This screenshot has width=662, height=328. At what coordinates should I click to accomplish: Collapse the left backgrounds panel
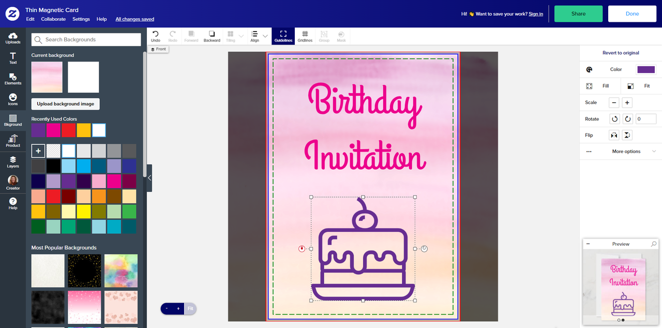(x=149, y=178)
